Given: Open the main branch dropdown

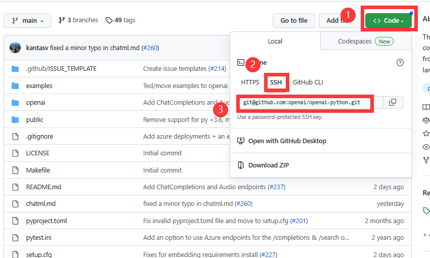Looking at the screenshot, I should (x=27, y=21).
